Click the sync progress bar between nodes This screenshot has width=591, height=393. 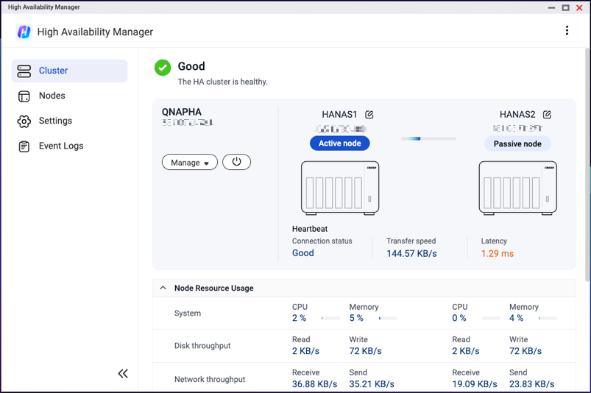pyautogui.click(x=428, y=138)
